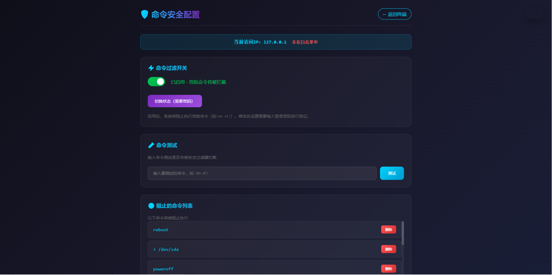This screenshot has height=275, width=552.
Task: Click the blocked command list scrollbar
Action: 403,233
